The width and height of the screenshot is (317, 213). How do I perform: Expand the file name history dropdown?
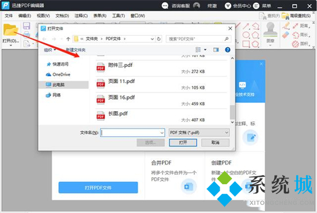coord(162,133)
